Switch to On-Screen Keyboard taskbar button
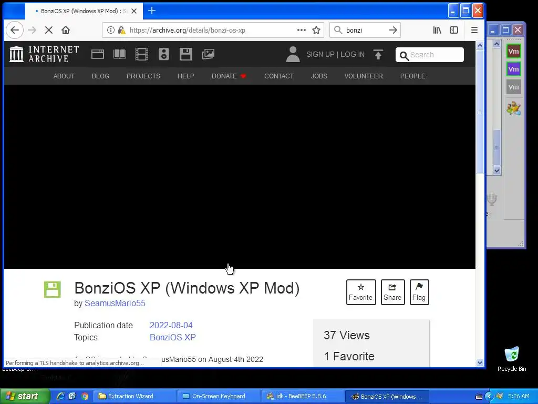Image resolution: width=538 pixels, height=404 pixels. [219, 396]
